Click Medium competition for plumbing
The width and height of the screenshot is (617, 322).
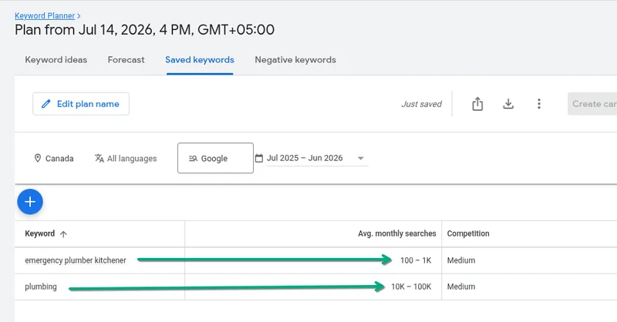460,287
